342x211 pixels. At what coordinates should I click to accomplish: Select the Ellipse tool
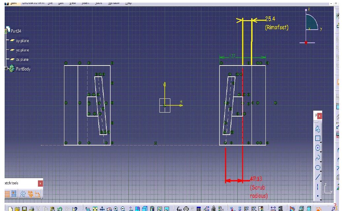tap(318, 168)
